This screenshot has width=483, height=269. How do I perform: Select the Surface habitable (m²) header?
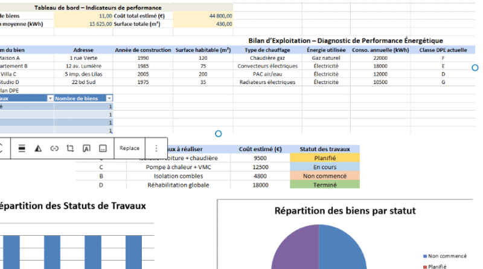point(203,50)
